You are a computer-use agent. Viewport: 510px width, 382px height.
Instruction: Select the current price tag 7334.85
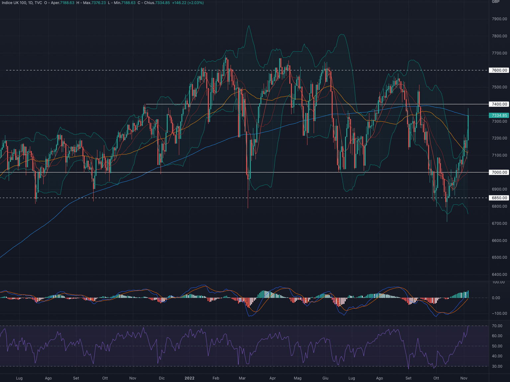click(499, 115)
